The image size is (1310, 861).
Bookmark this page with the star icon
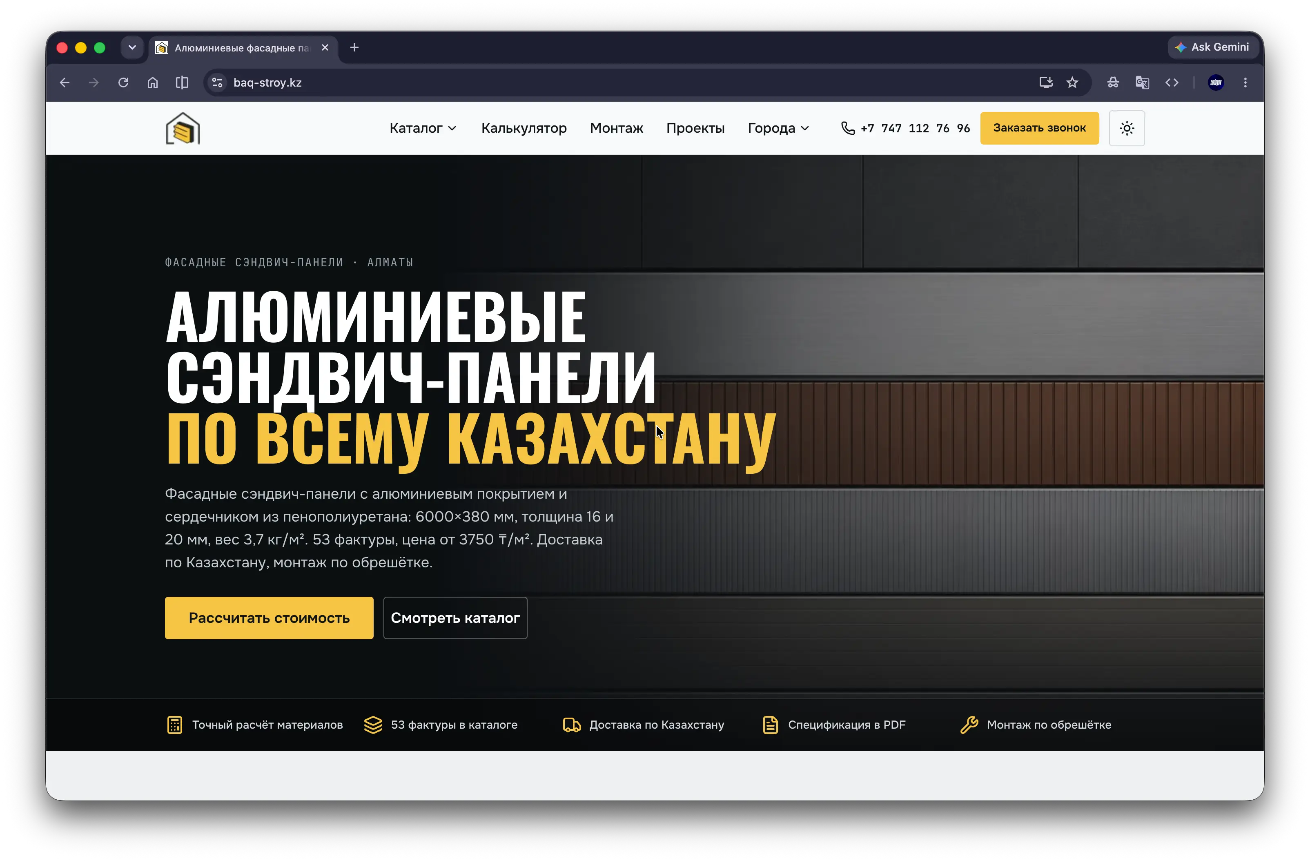pos(1072,83)
